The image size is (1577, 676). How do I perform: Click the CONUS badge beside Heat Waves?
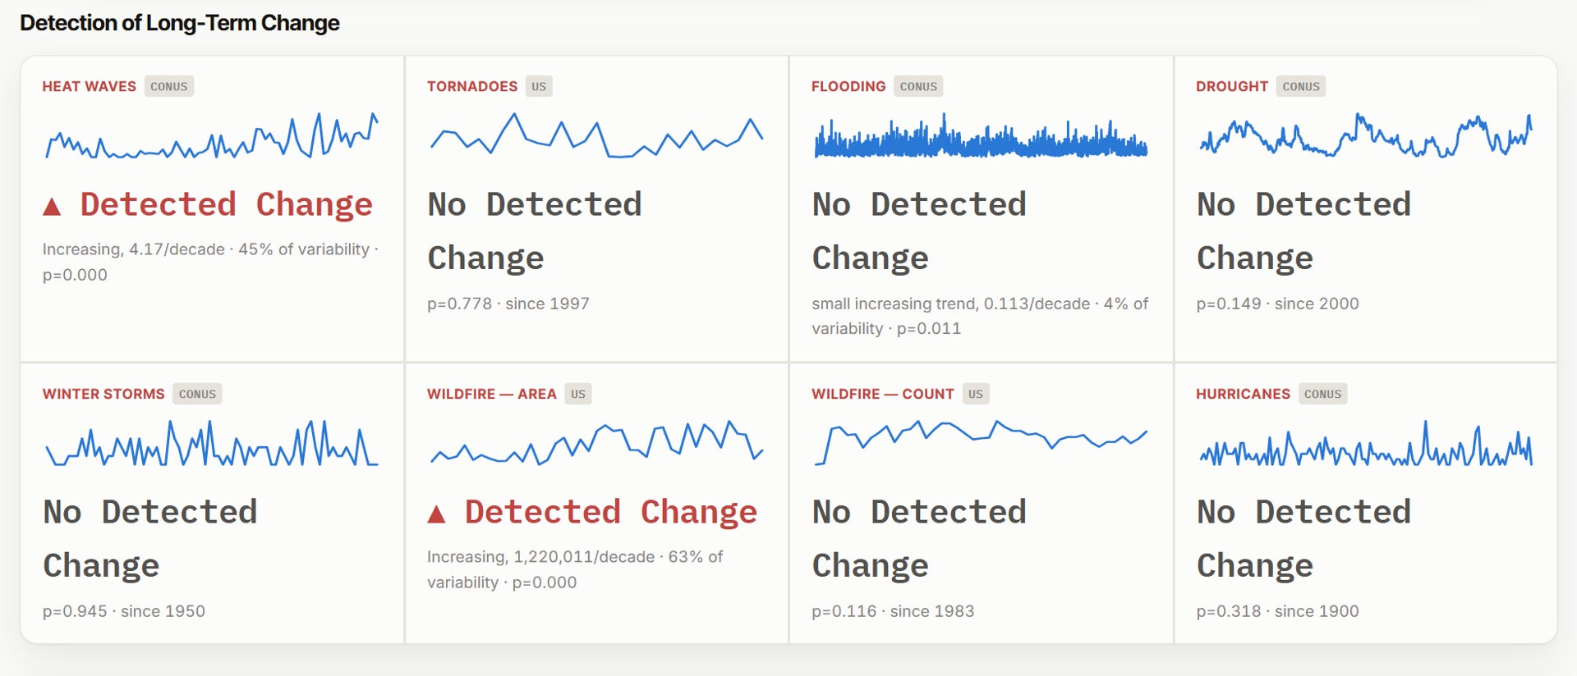coord(169,86)
